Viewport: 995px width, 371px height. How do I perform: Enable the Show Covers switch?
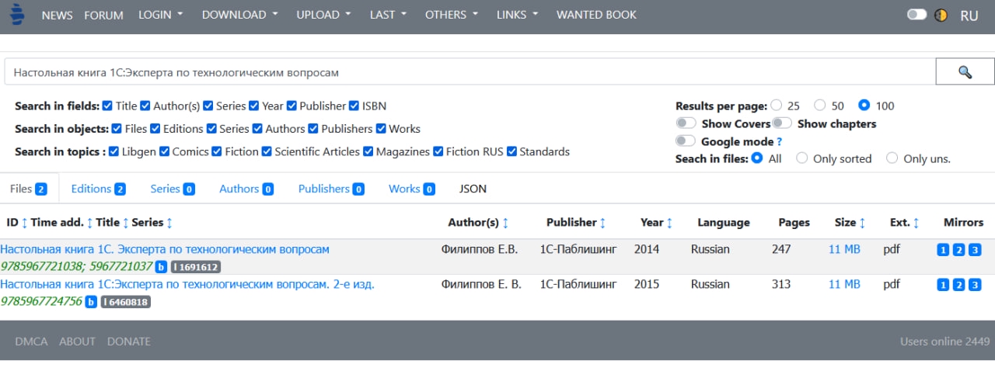click(x=686, y=123)
